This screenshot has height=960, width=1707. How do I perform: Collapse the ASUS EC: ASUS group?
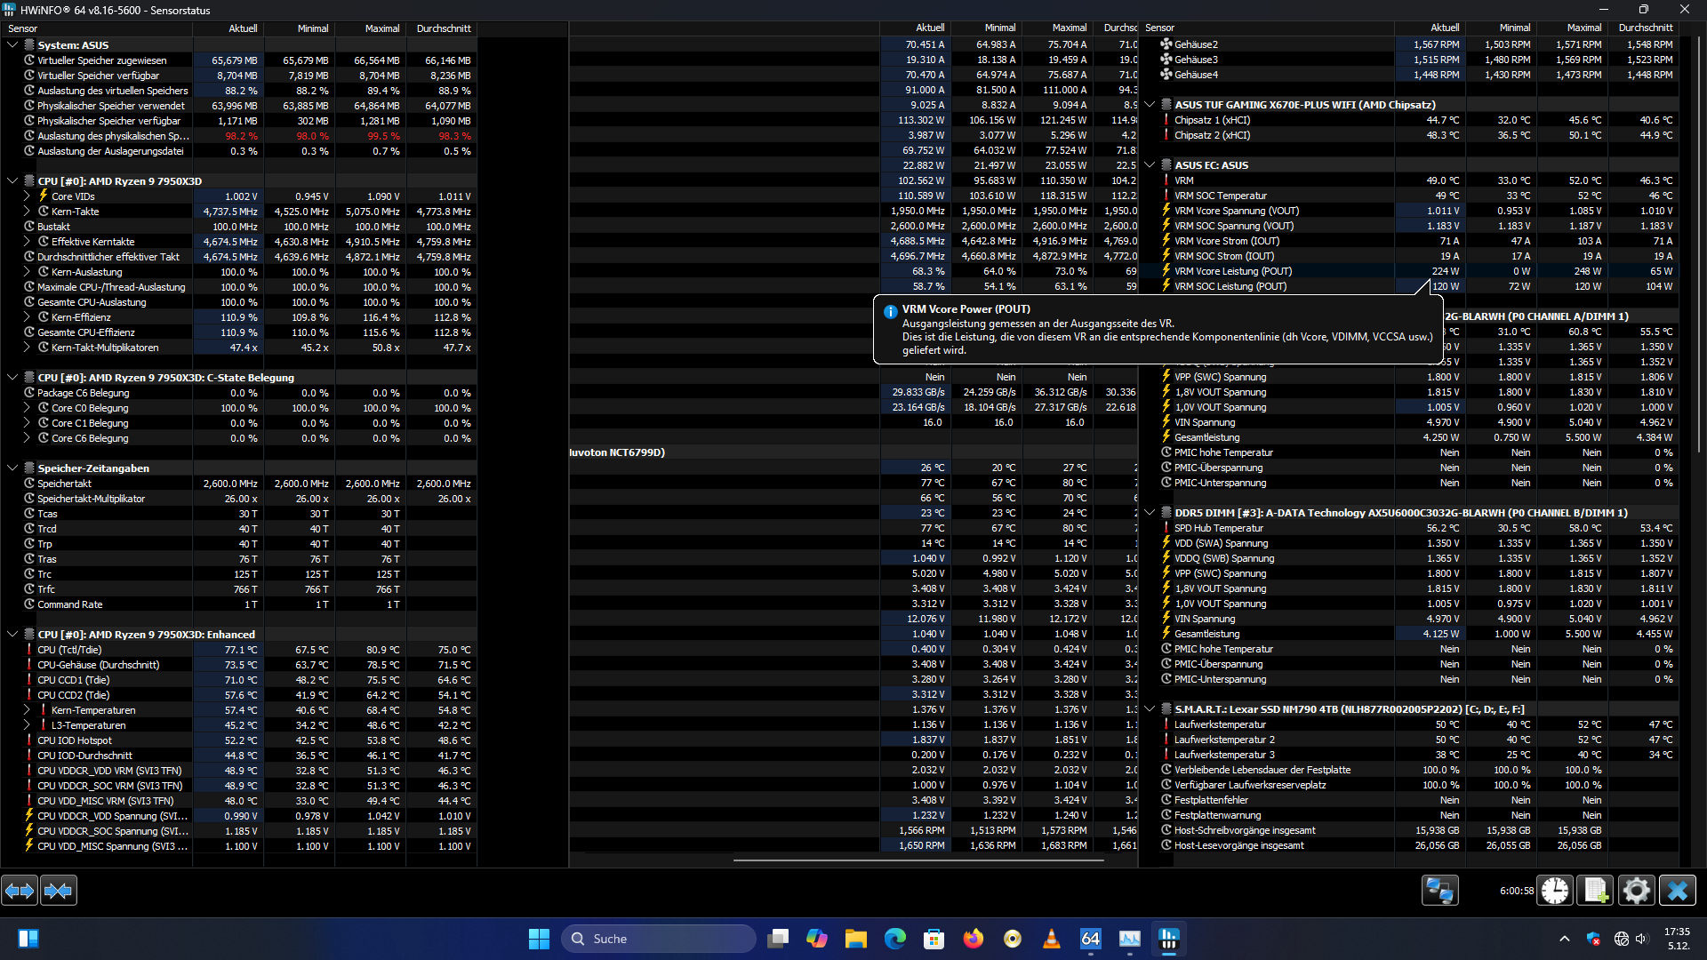[x=1150, y=165]
